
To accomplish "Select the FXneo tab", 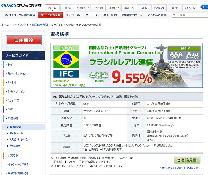I will coord(98,8).
